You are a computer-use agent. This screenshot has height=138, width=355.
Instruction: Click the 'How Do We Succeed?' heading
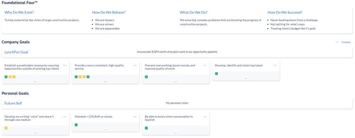point(285,12)
